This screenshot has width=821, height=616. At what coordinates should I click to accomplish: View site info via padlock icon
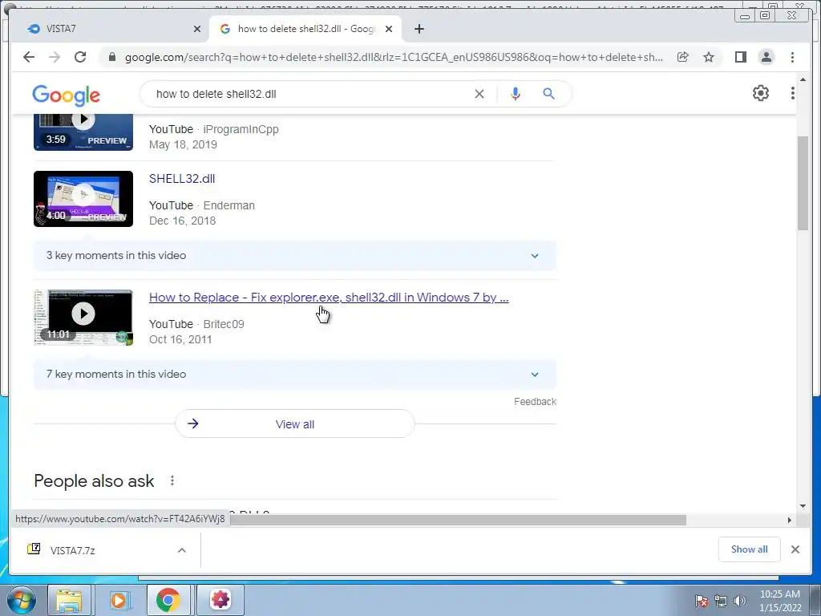112,57
